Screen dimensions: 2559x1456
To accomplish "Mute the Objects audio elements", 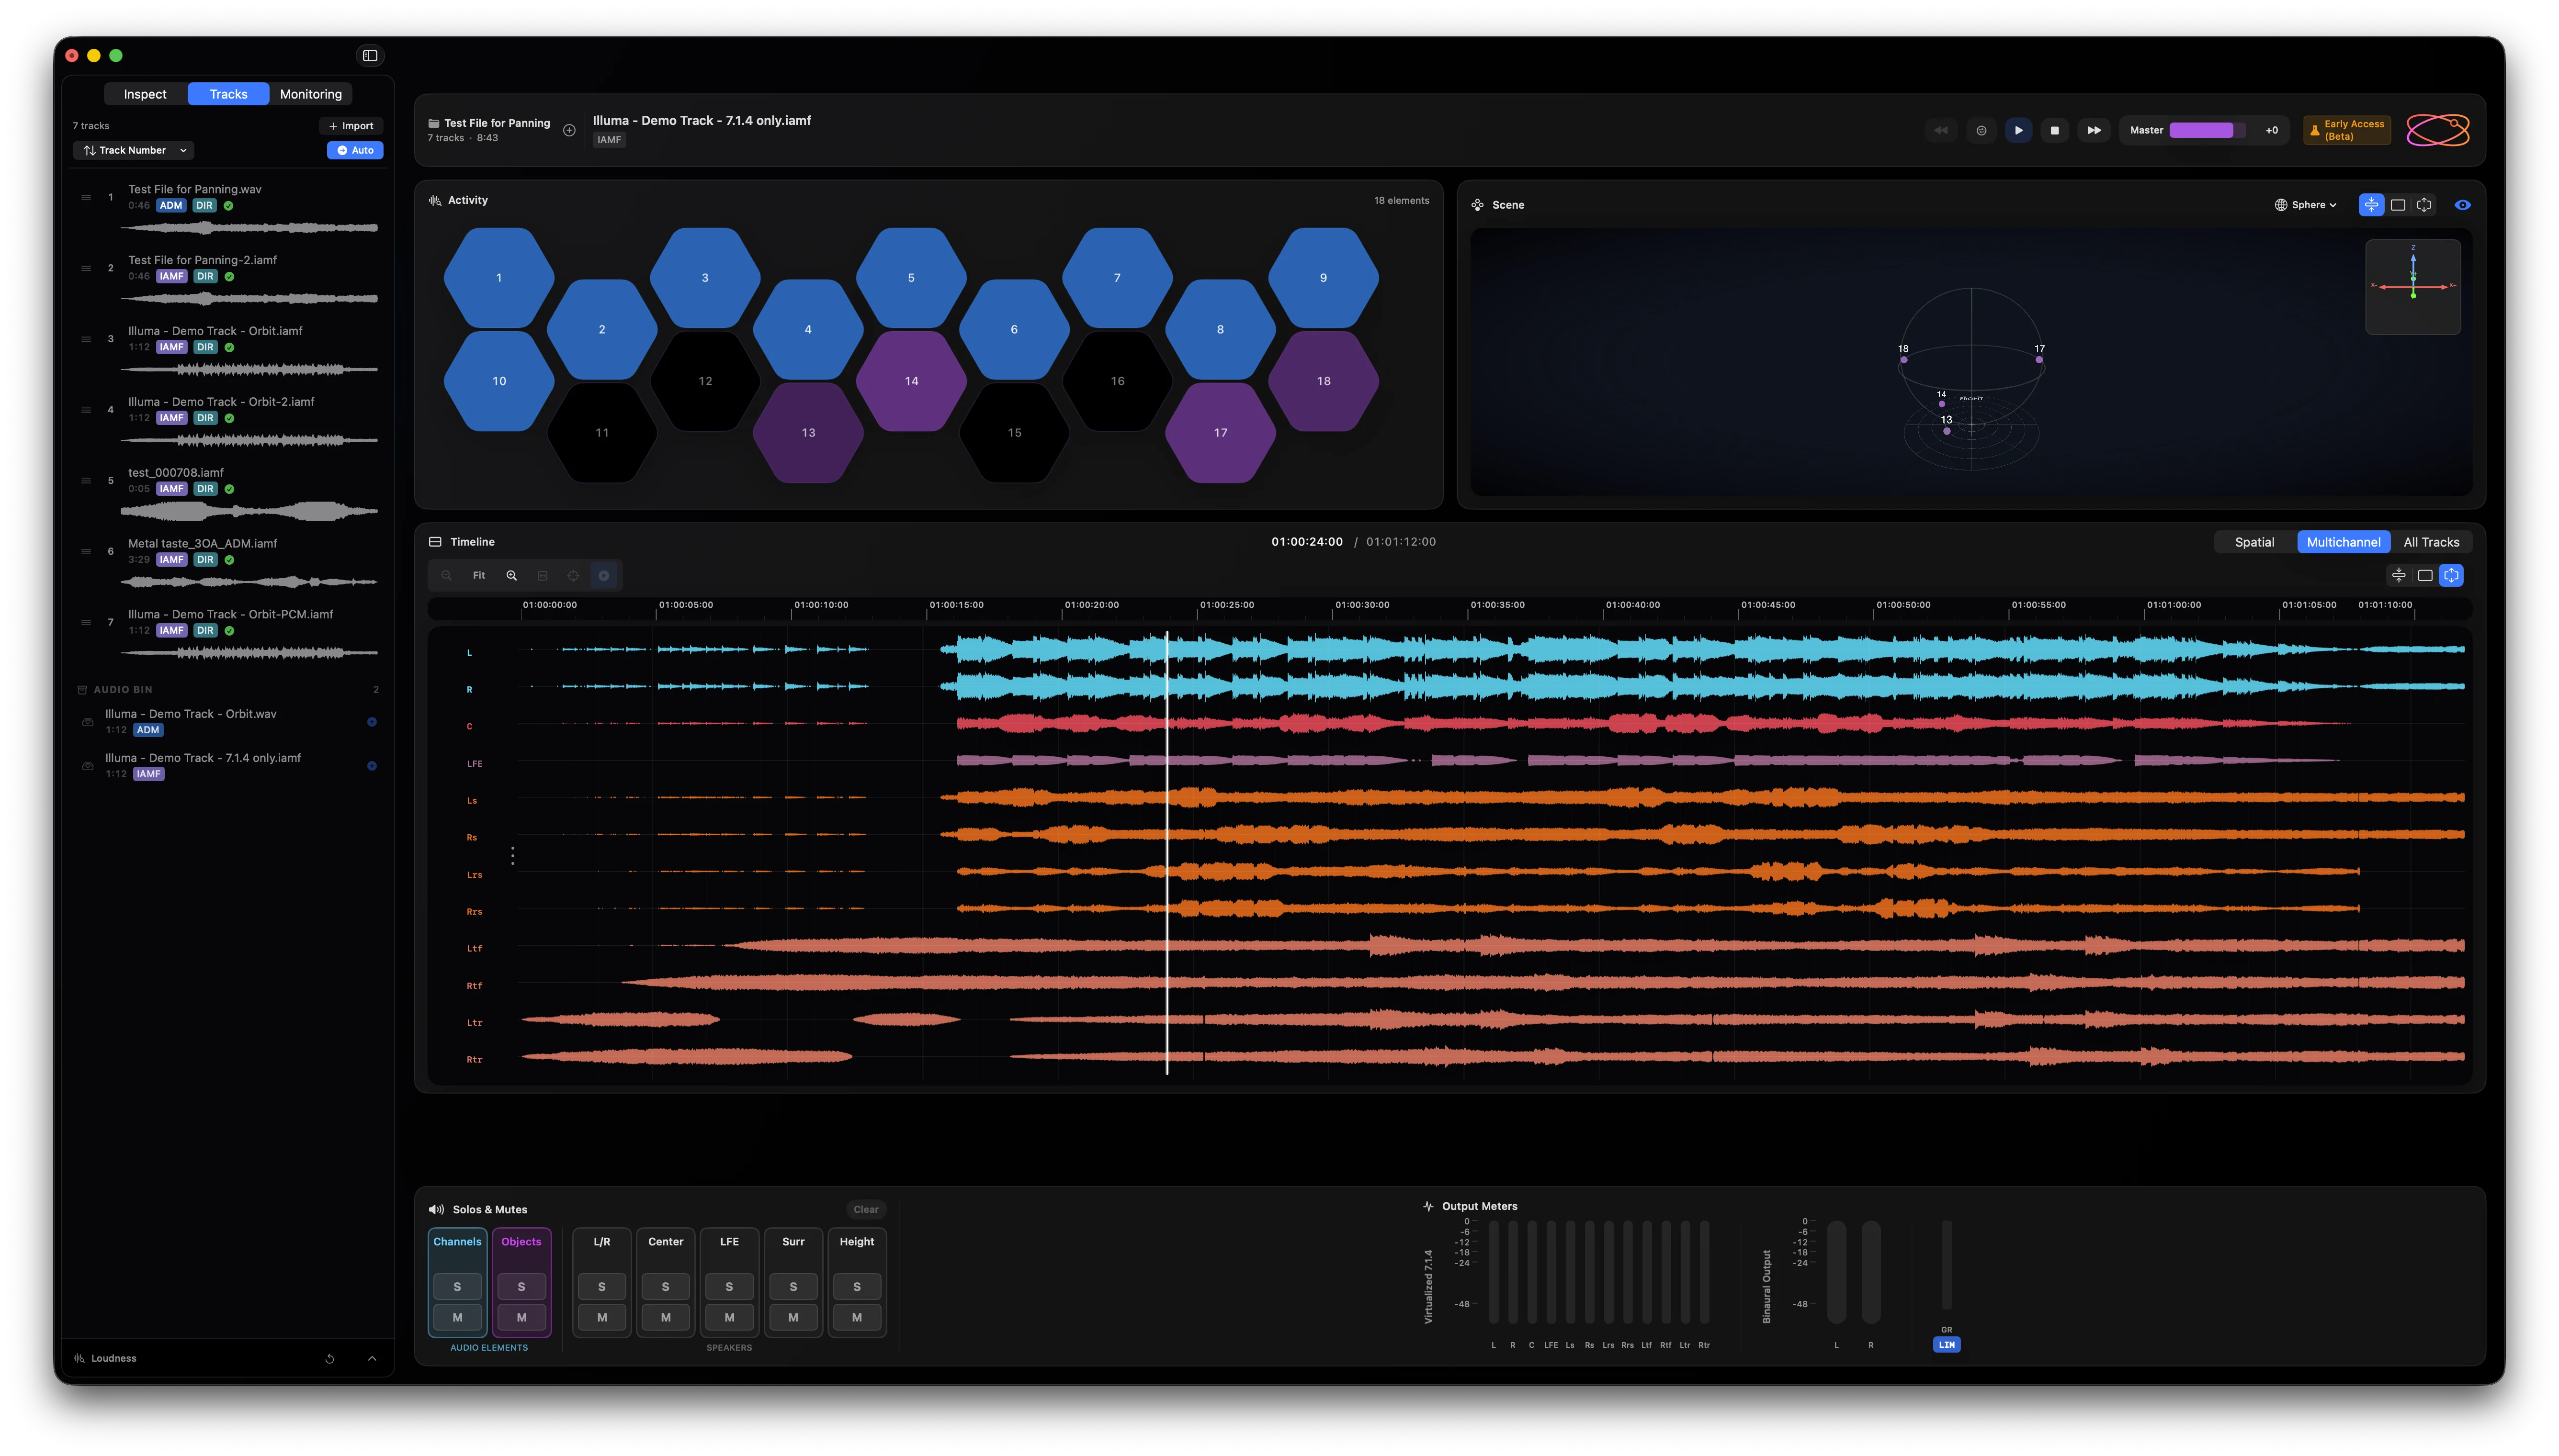I will click(x=521, y=1317).
